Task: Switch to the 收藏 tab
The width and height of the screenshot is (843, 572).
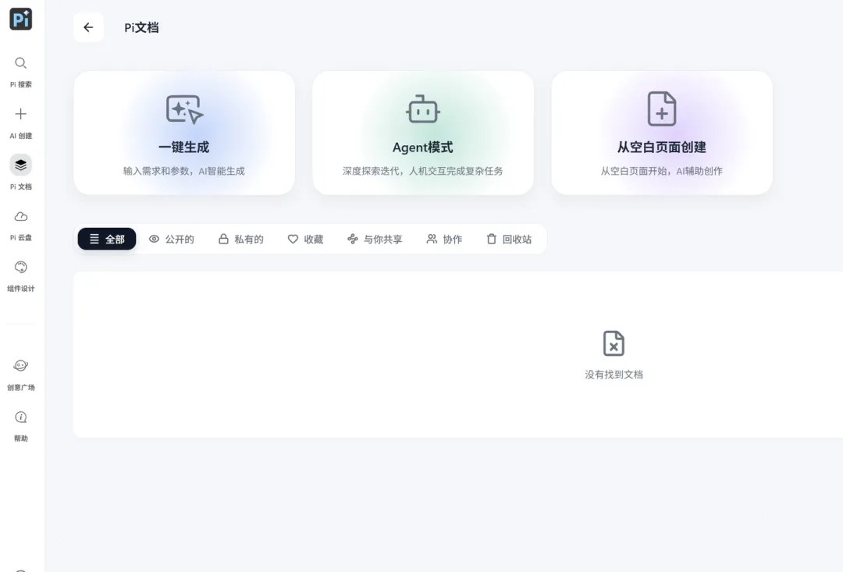Action: click(x=305, y=239)
